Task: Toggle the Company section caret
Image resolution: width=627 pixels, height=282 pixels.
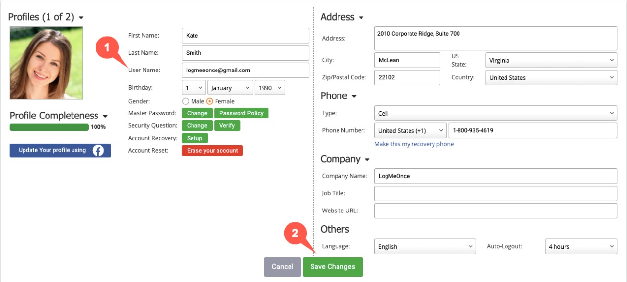Action: (x=367, y=160)
